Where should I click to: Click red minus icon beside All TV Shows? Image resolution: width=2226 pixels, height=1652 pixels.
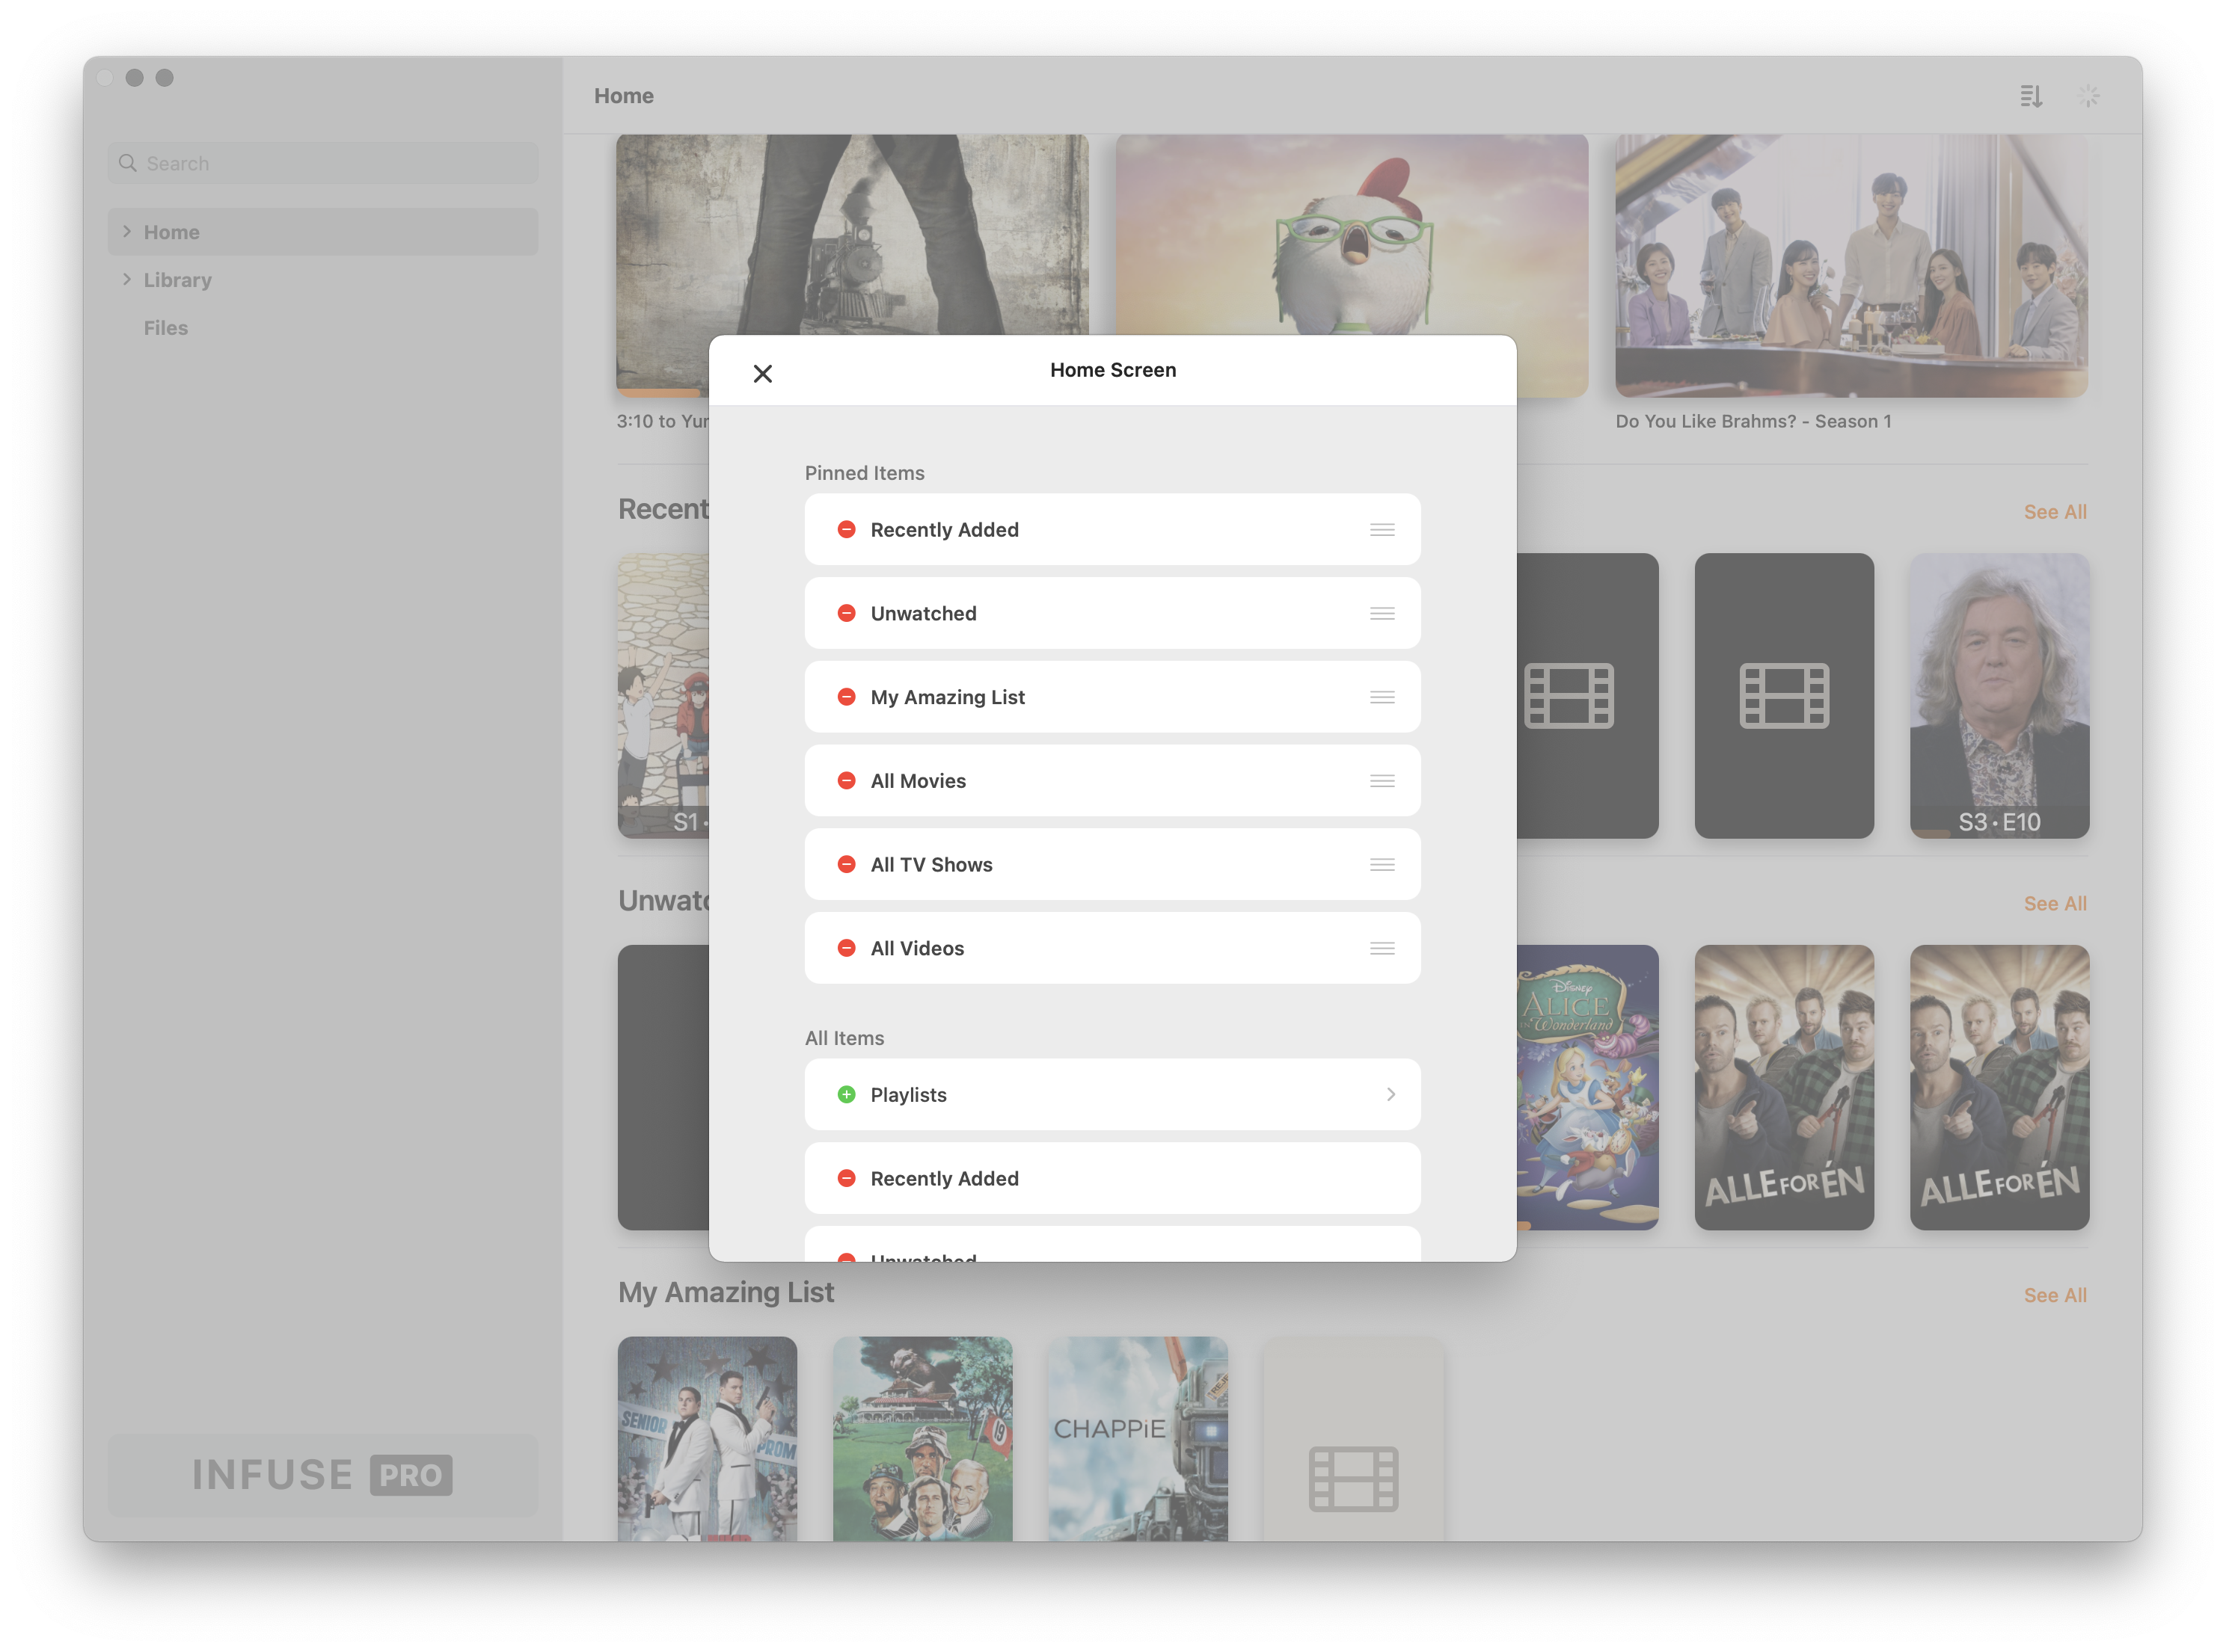click(x=847, y=864)
